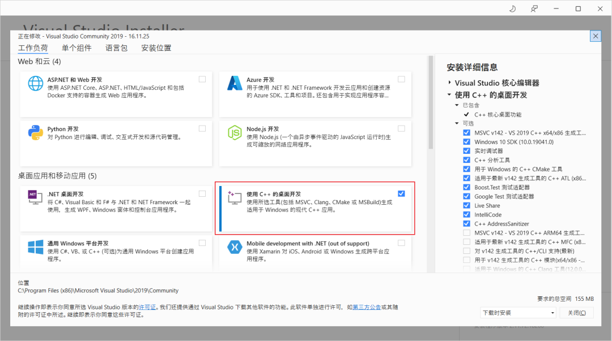The image size is (612, 341).
Task: Check the Node.js 开发 workload checkbox
Action: (401, 128)
